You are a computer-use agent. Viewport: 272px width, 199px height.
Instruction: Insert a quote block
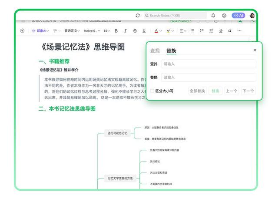coord(230,31)
